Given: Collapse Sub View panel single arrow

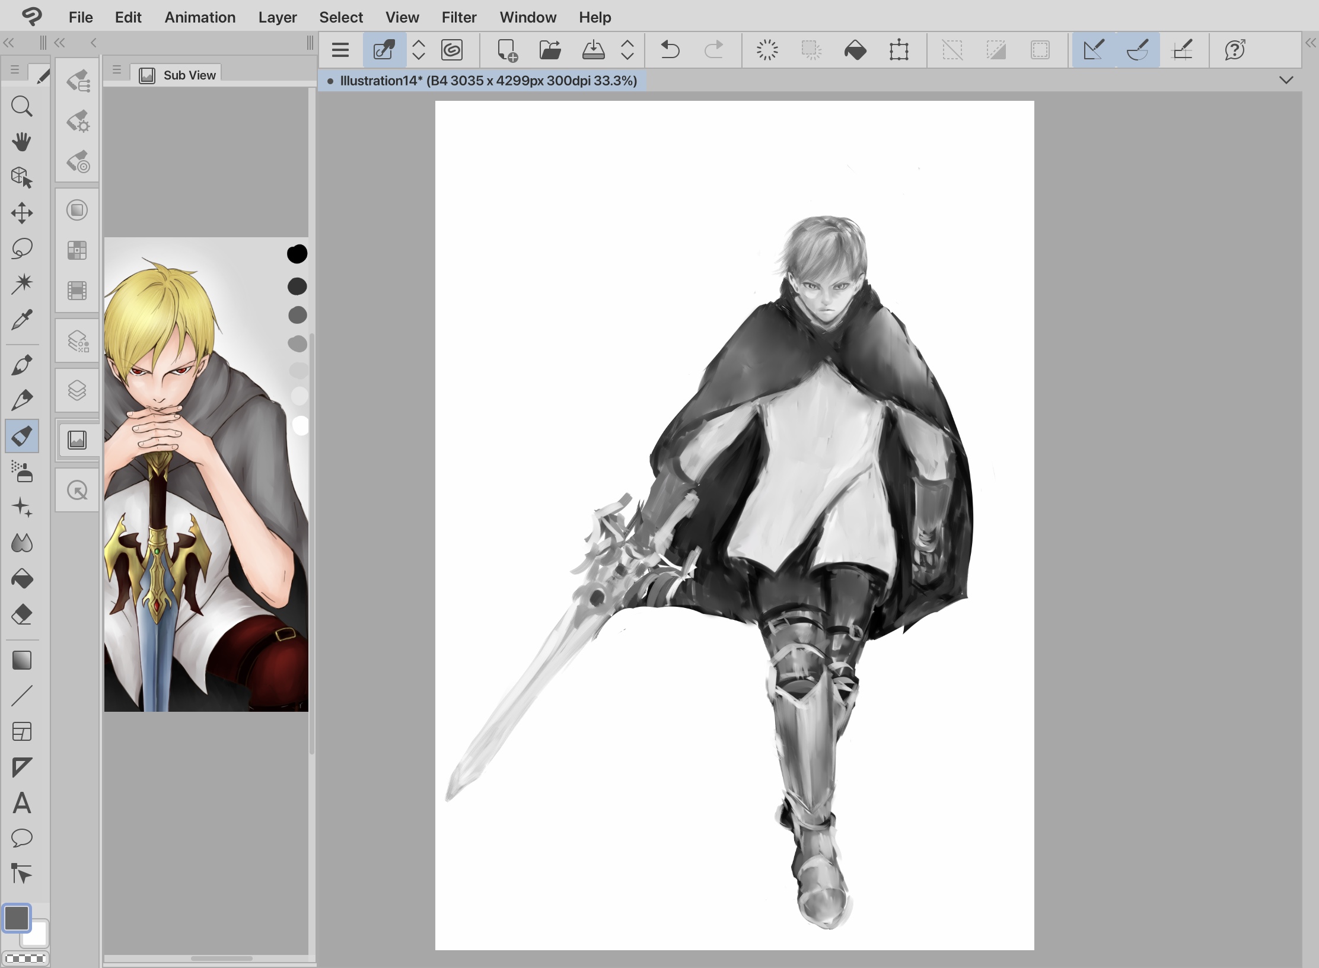Looking at the screenshot, I should [93, 43].
